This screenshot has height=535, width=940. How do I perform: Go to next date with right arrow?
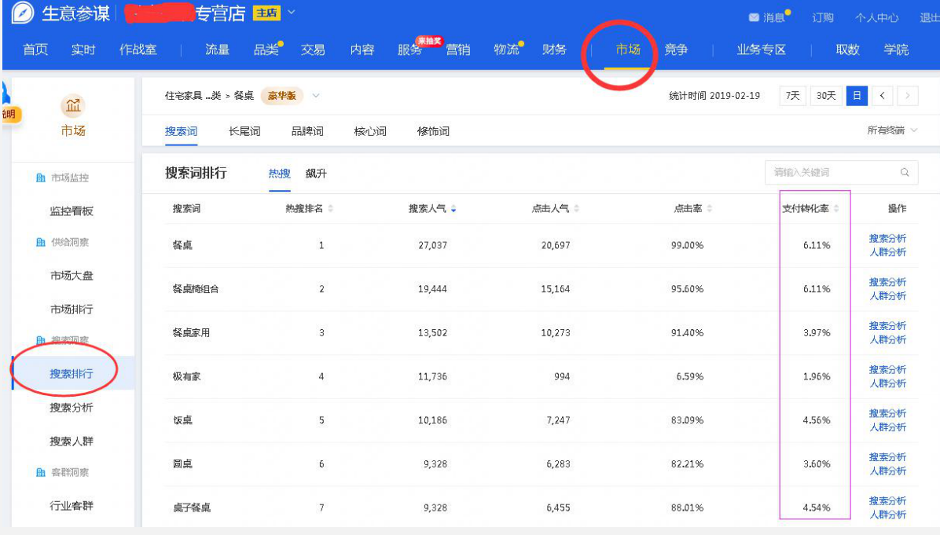click(908, 96)
